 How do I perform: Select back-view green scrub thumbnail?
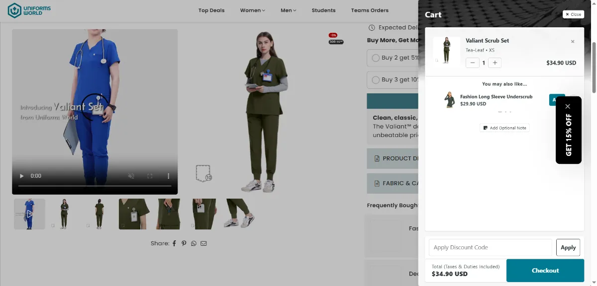click(99, 214)
